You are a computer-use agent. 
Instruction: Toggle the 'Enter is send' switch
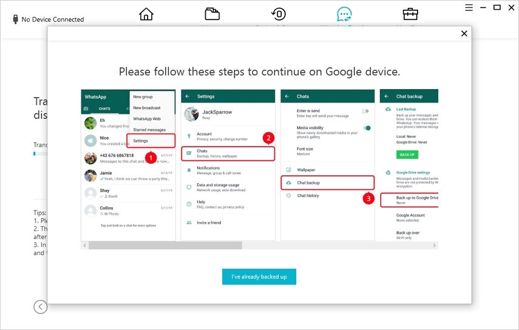click(x=365, y=111)
